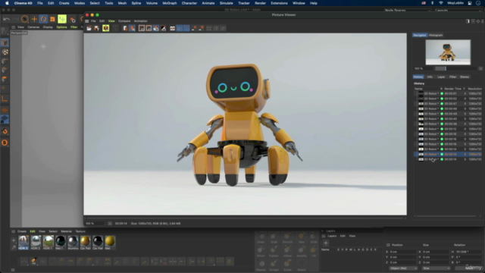Open the viewport Cameras menu
This screenshot has width=485, height=273.
pyautogui.click(x=33, y=27)
